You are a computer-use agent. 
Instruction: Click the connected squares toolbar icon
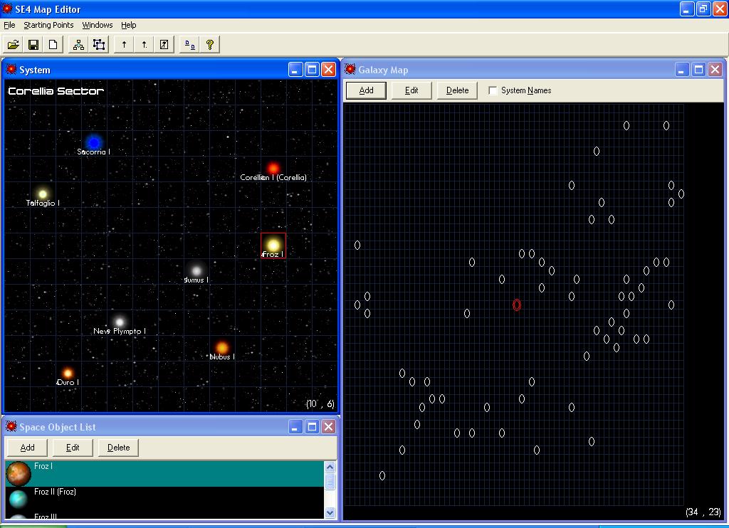(x=99, y=45)
